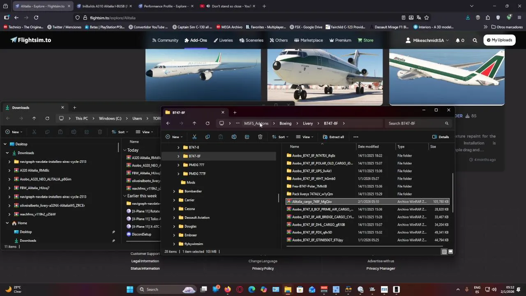
Task: Collapse the Today group in Downloads list
Action: [x=125, y=150]
